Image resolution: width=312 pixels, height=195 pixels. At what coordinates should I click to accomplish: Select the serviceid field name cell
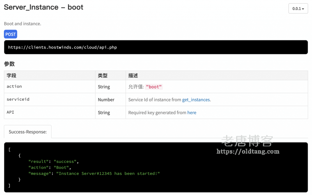18,99
